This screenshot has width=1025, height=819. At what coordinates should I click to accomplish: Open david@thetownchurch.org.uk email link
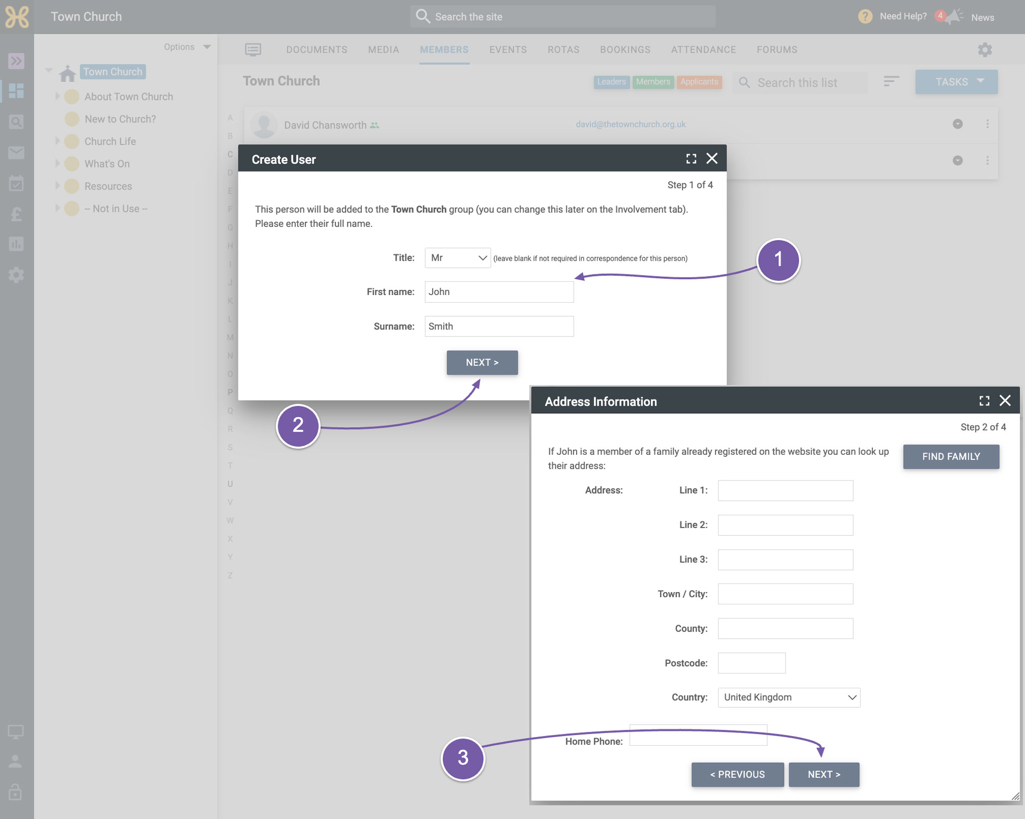pos(630,124)
